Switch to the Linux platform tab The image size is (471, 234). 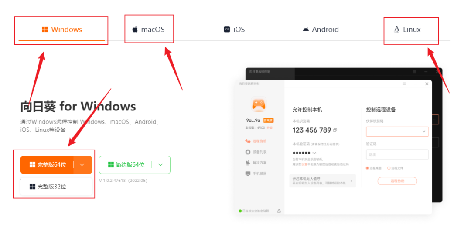[x=407, y=30]
